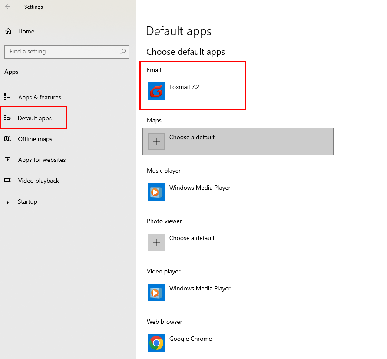Click Windows Media Player icon under Video player

coord(156,293)
